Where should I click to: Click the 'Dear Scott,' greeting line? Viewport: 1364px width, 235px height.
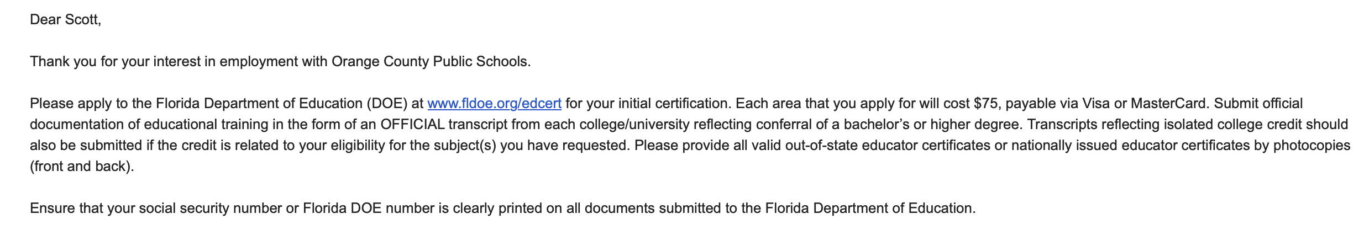66,20
